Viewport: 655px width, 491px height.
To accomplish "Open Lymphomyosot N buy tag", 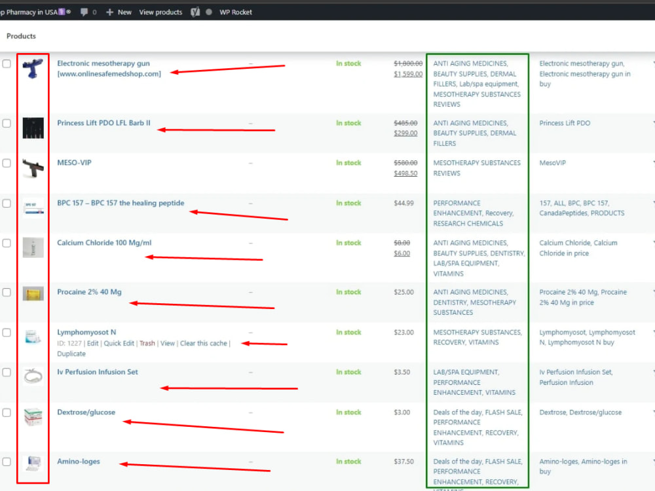I will tap(580, 342).
